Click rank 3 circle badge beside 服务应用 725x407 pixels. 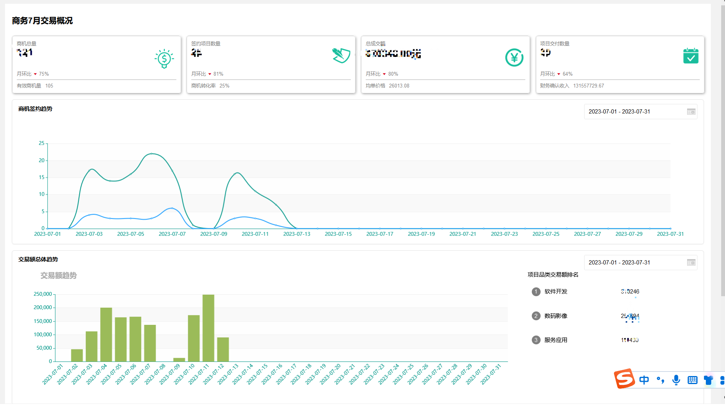point(536,340)
